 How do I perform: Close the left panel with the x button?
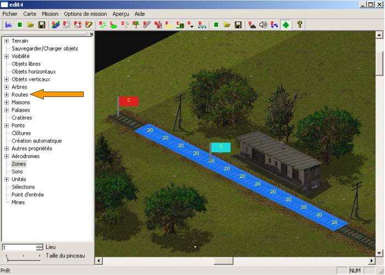[91, 34]
